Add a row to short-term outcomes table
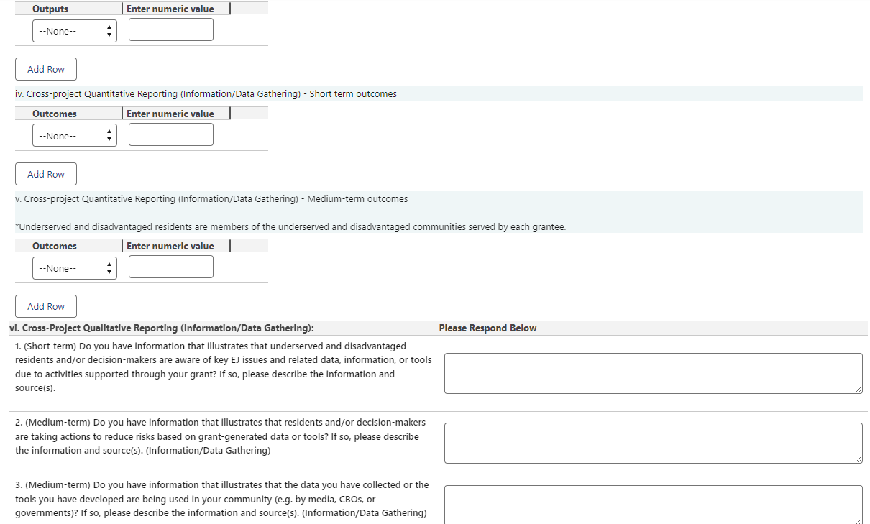 coord(46,174)
